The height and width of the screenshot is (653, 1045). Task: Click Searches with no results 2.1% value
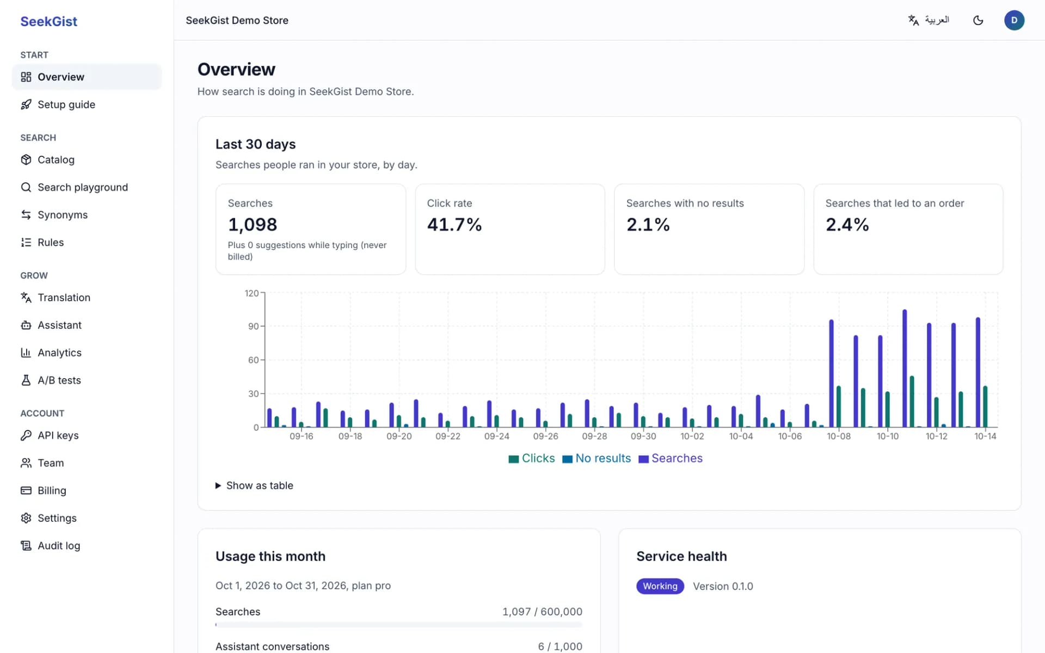[x=648, y=224]
